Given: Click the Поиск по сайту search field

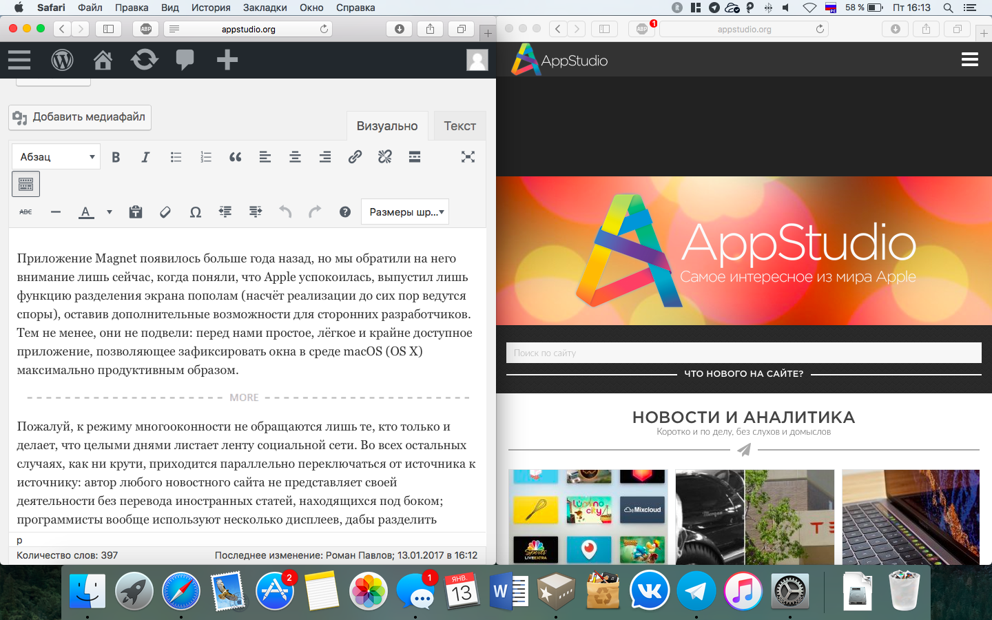Looking at the screenshot, I should (x=743, y=353).
